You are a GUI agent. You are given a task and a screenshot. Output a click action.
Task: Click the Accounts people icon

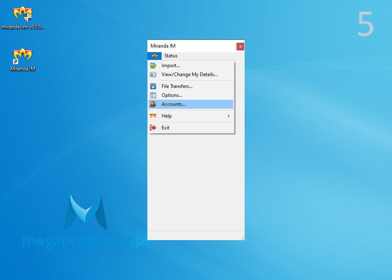153,104
